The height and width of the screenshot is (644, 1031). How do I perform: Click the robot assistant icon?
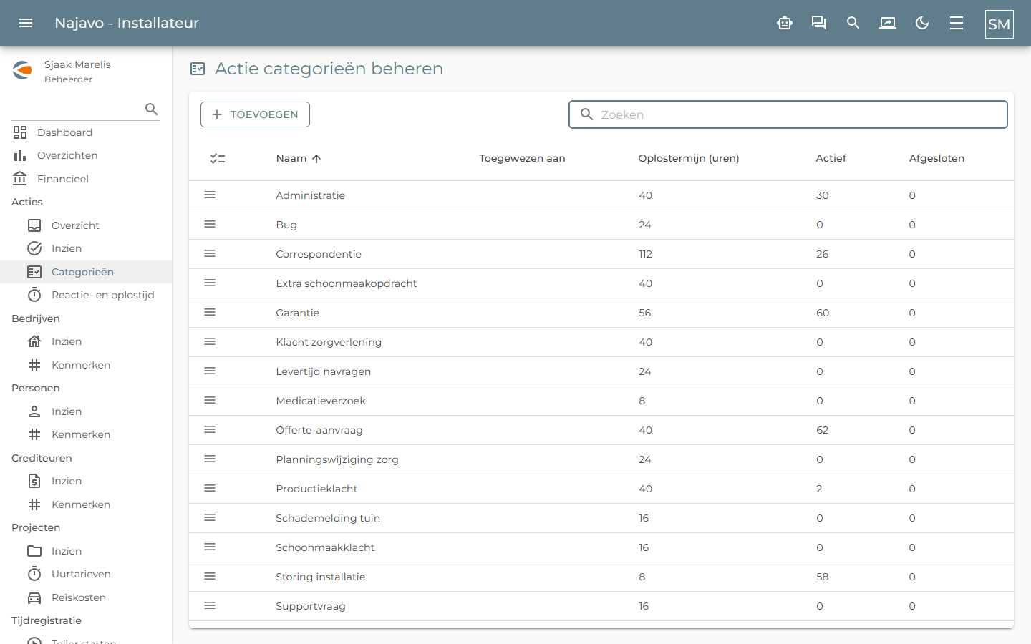[785, 23]
